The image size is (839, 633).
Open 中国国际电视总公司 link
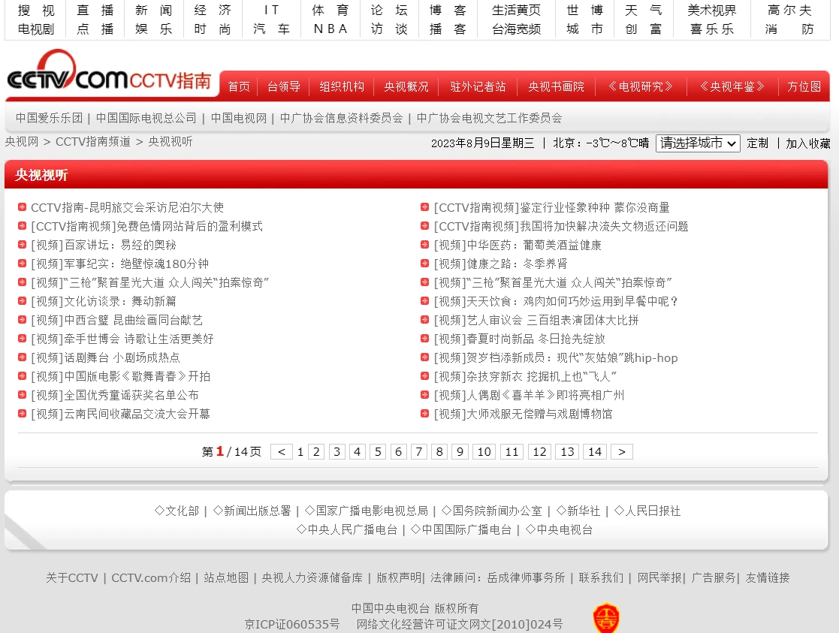pos(146,118)
